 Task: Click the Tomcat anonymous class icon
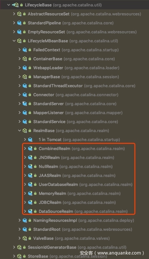pos(30,139)
